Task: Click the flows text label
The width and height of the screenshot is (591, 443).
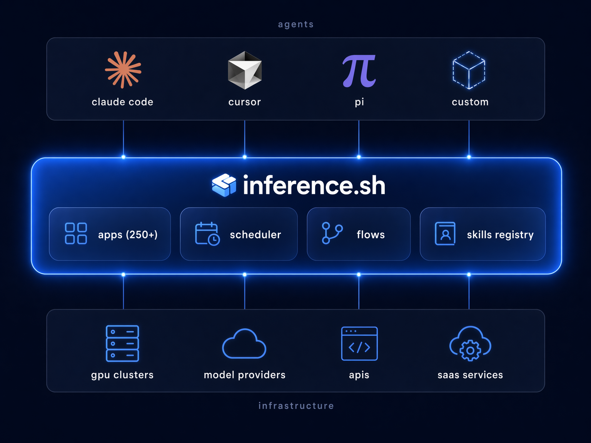Action: (x=371, y=235)
